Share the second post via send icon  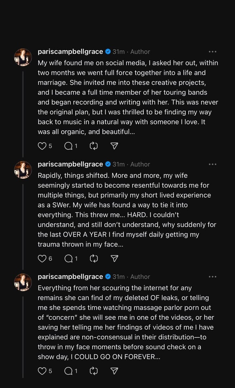(114, 259)
